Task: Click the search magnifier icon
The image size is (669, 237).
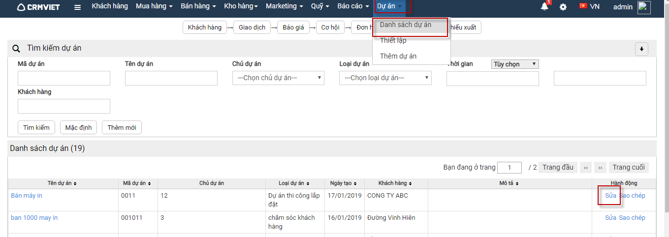Action: click(x=16, y=48)
